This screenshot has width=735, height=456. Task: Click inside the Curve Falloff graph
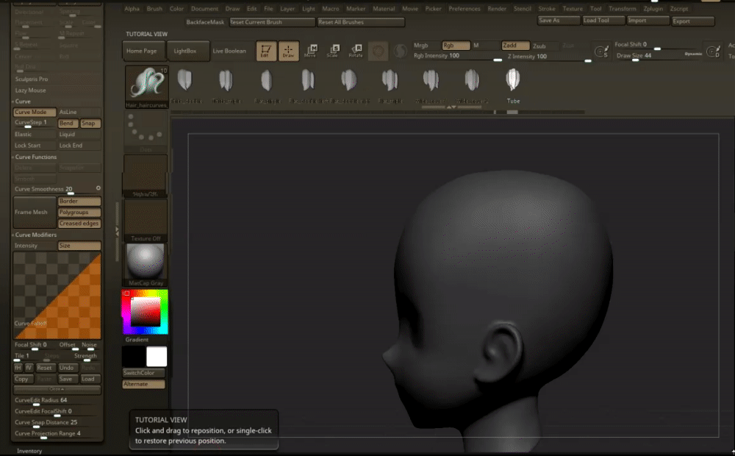(57, 295)
